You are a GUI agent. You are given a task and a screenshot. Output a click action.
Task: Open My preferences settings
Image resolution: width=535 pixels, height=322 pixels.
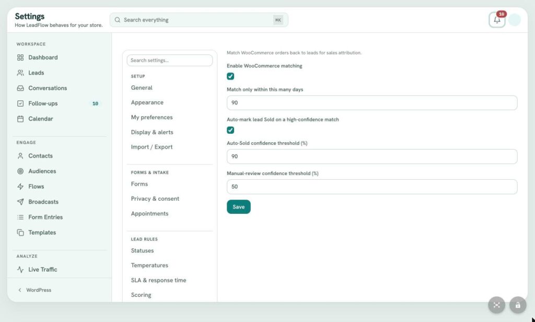point(152,117)
